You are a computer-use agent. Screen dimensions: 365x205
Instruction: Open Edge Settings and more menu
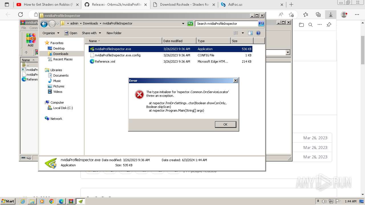coord(357,15)
